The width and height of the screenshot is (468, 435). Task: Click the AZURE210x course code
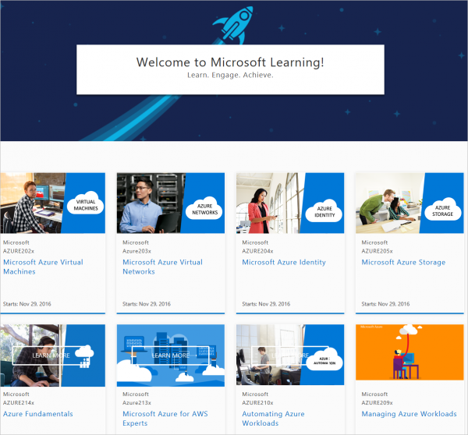click(x=257, y=402)
